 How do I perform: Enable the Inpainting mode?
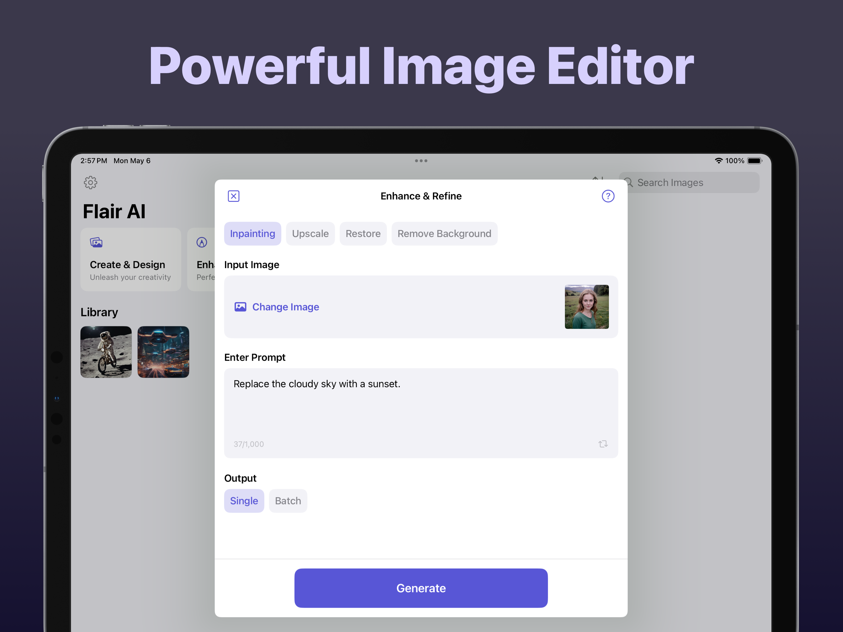(x=252, y=233)
